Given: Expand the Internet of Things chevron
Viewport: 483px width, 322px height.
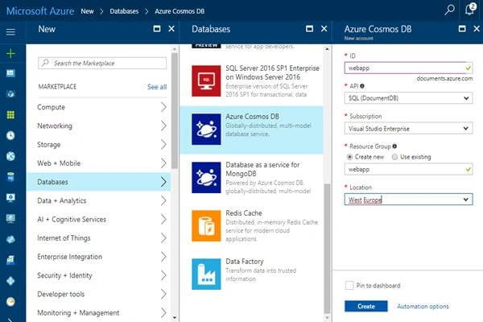Looking at the screenshot, I should [163, 238].
